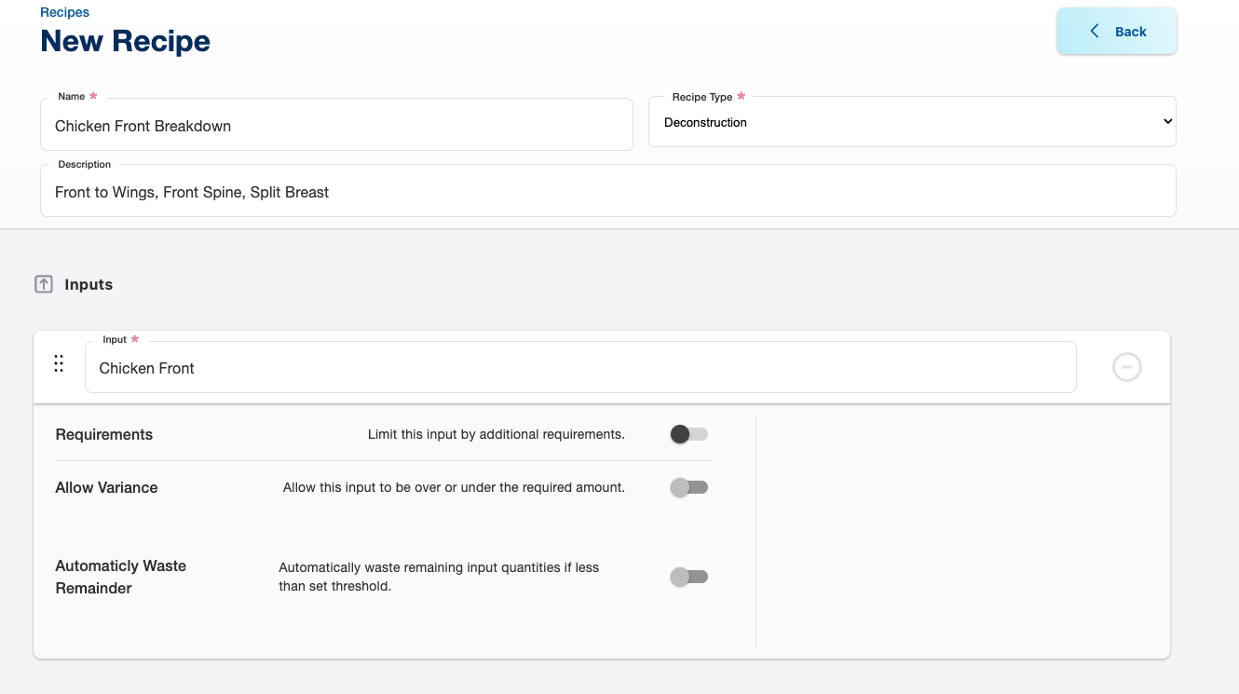Viewport: 1239px width, 694px height.
Task: Click the Requirements label
Action: [x=104, y=435]
